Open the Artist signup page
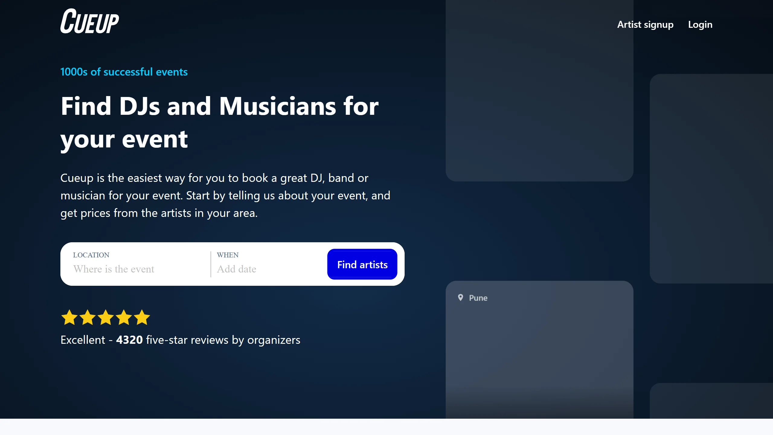Image resolution: width=773 pixels, height=435 pixels. click(x=645, y=24)
